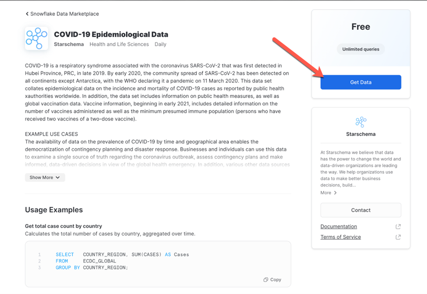
Task: Open the Documentation link
Action: [339, 227]
